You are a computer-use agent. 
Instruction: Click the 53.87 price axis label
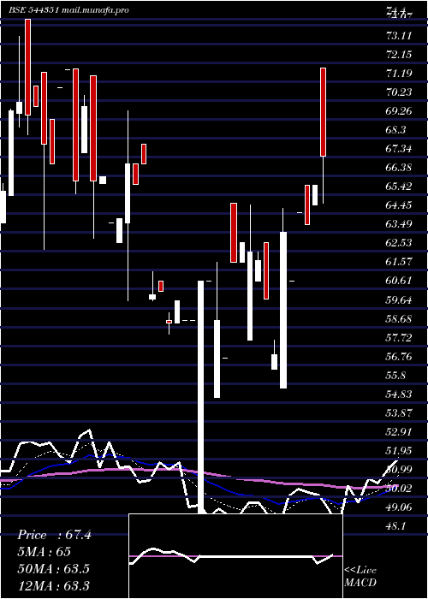pyautogui.click(x=399, y=413)
